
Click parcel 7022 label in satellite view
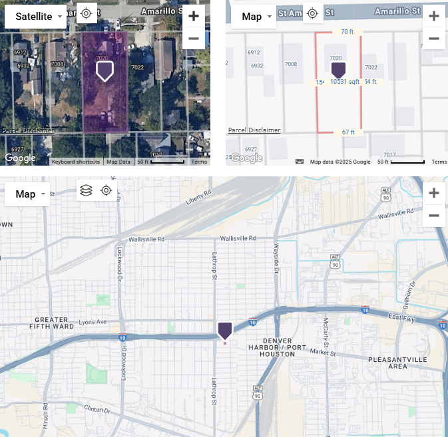click(x=137, y=67)
